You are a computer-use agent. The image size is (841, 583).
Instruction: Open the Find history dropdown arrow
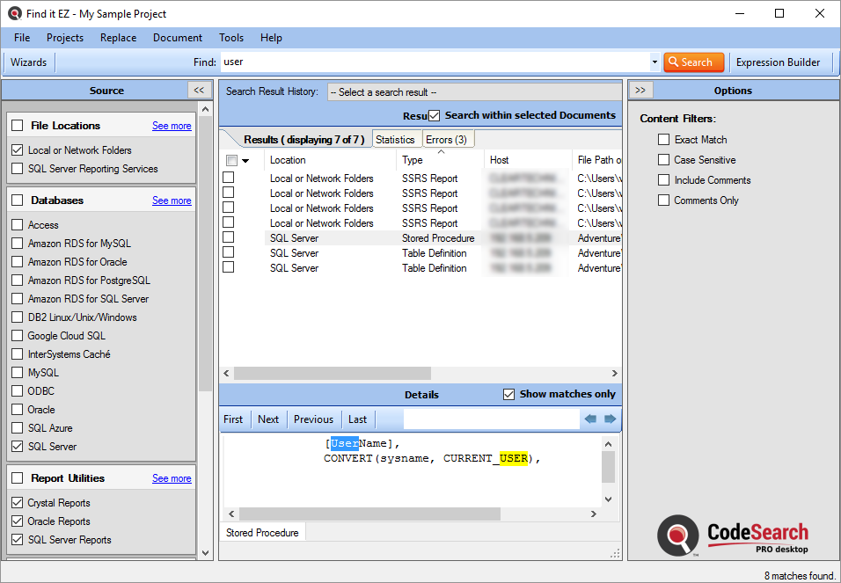pyautogui.click(x=655, y=62)
